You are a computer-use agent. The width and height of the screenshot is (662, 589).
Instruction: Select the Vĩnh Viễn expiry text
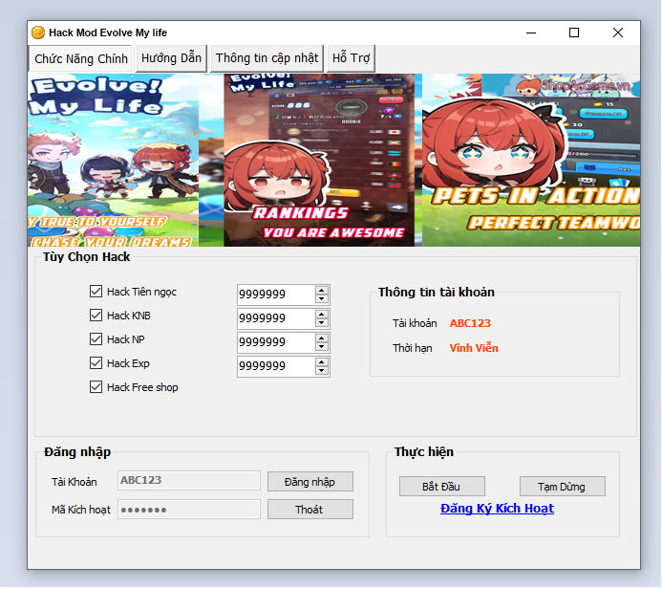pyautogui.click(x=474, y=348)
